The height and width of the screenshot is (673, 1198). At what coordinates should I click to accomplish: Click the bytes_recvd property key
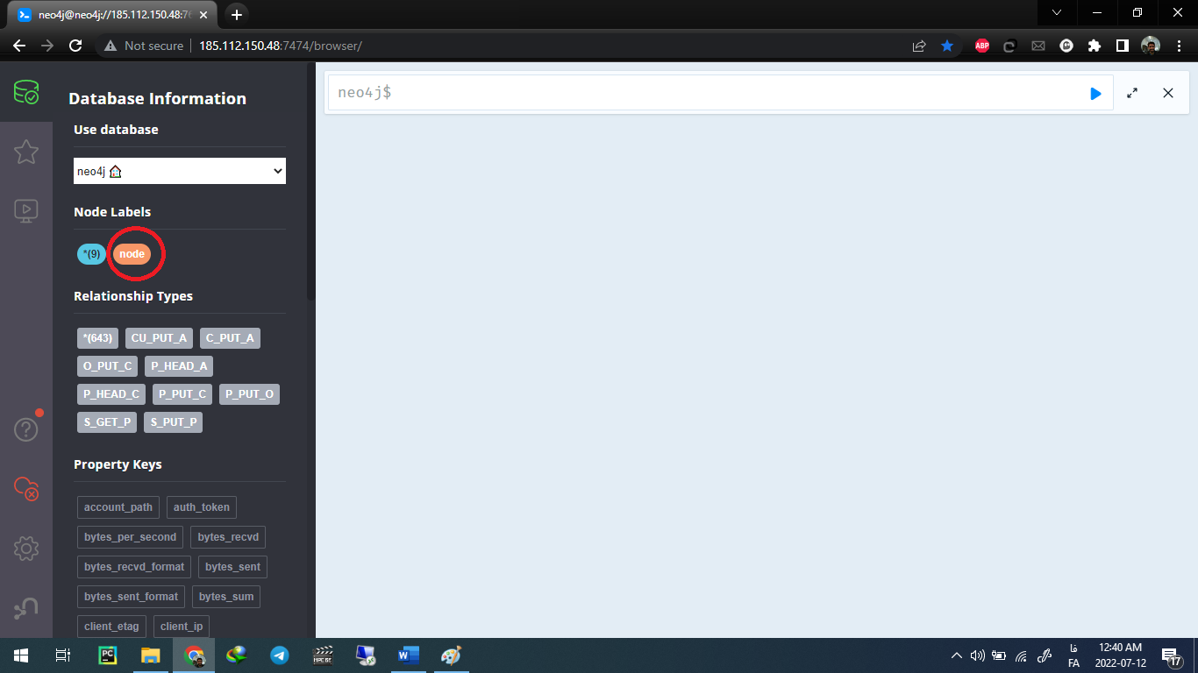point(228,537)
